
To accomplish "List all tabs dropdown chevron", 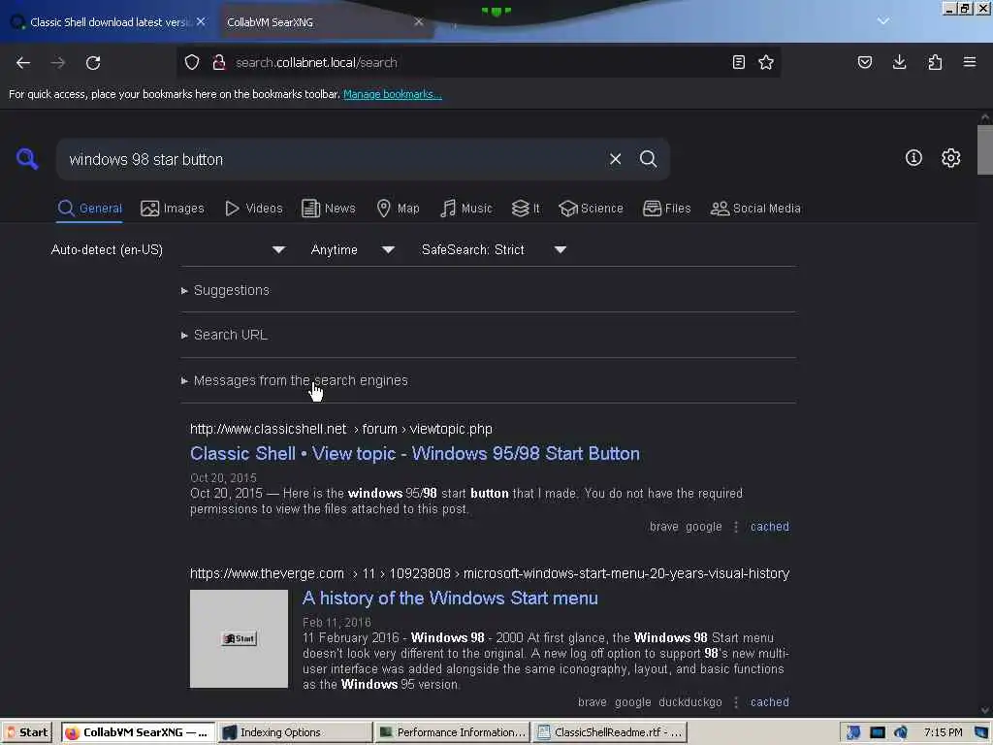I will point(883,21).
